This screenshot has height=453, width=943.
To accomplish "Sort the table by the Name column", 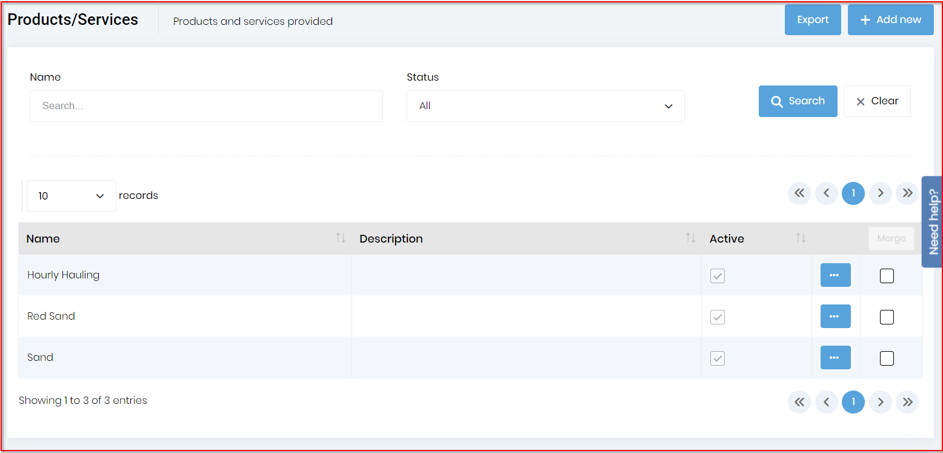I will coord(341,238).
